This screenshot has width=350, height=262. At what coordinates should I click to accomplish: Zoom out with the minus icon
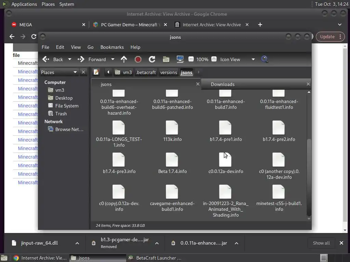[191, 59]
